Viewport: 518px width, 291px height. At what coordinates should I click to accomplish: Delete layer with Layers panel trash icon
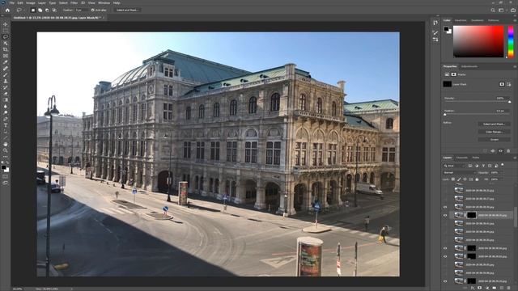click(x=509, y=288)
